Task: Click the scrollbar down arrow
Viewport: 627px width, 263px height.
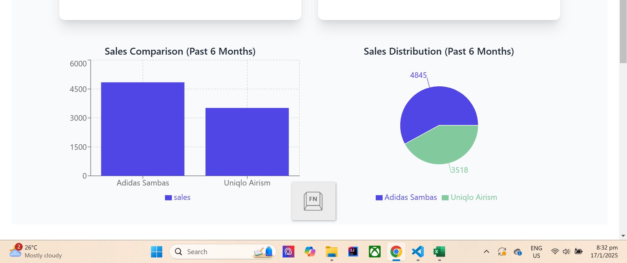Action: click(x=623, y=236)
